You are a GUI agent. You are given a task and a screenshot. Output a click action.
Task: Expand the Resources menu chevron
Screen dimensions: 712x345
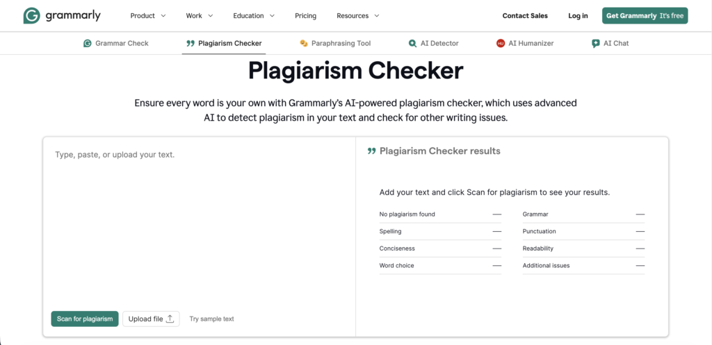pos(376,16)
